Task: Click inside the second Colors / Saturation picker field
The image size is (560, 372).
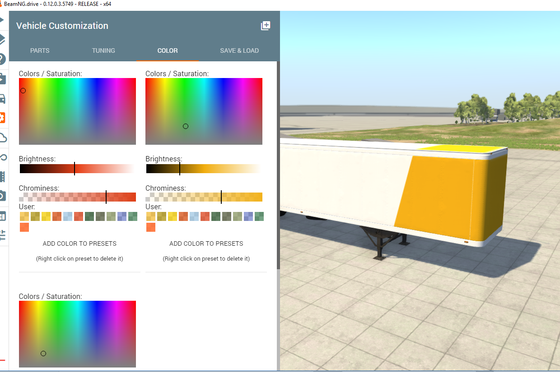Action: (x=204, y=111)
